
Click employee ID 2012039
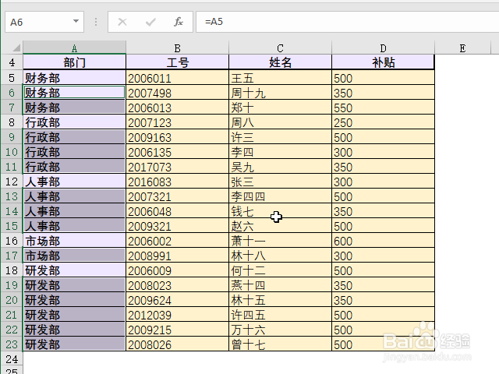[150, 315]
